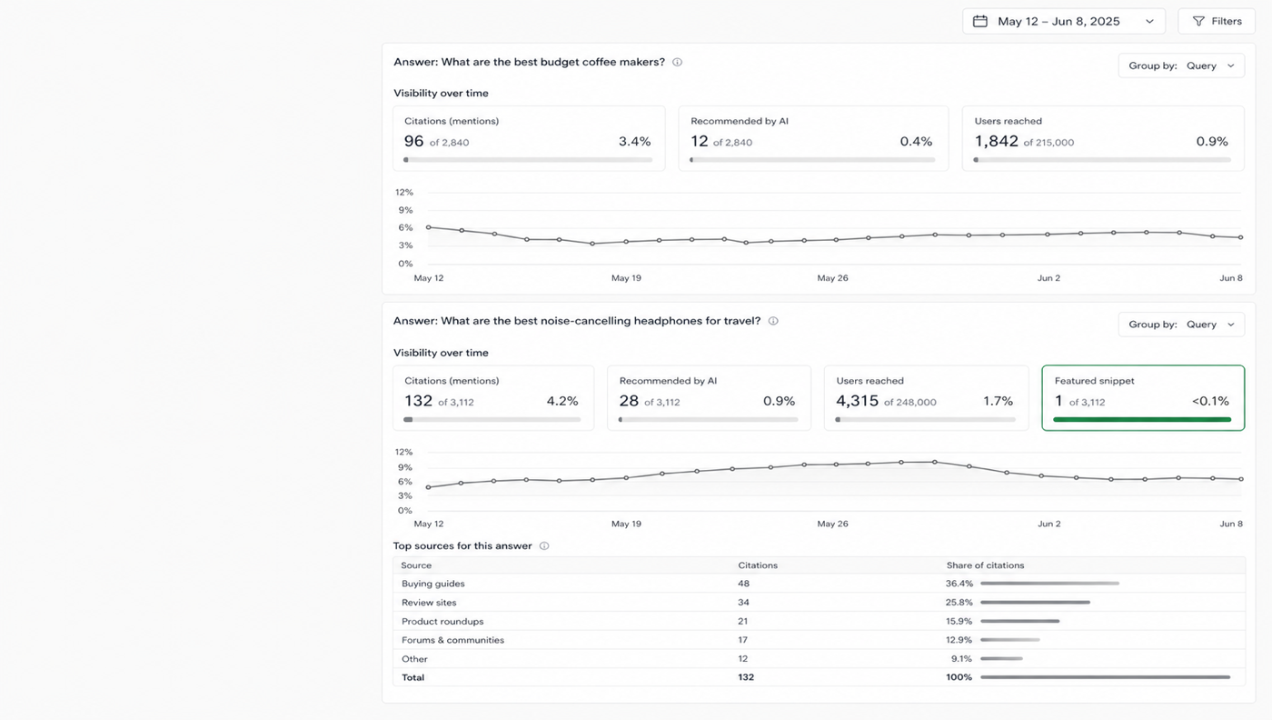The image size is (1272, 720).
Task: Open the Filters button
Action: point(1217,21)
